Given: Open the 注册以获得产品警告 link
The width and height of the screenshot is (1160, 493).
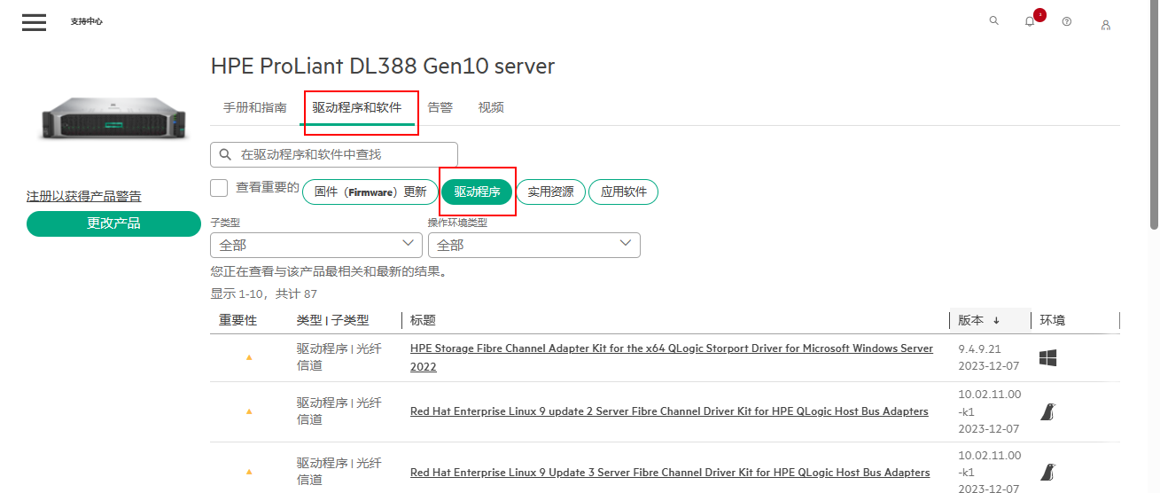Looking at the screenshot, I should pos(83,196).
